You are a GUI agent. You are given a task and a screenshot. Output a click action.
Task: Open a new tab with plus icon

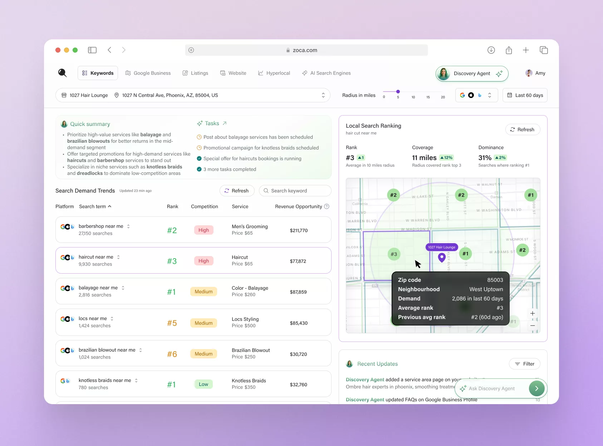tap(526, 50)
